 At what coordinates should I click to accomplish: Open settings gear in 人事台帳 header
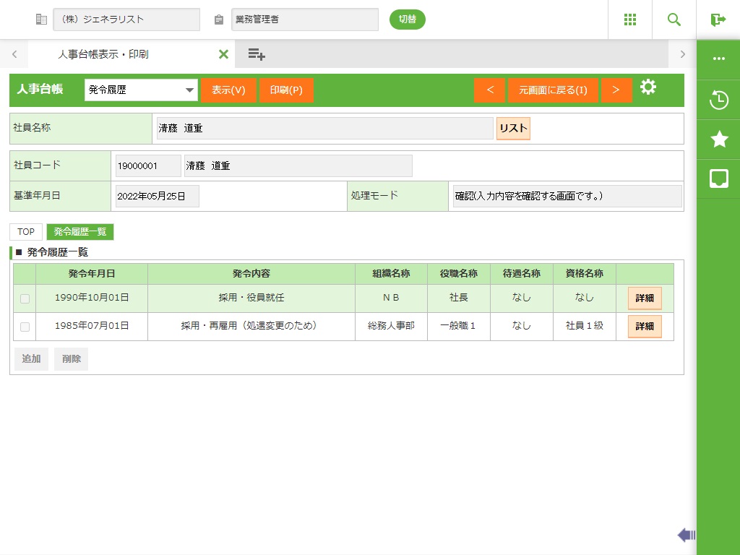(648, 87)
